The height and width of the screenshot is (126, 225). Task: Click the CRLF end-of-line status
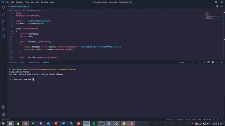[x=194, y=119]
